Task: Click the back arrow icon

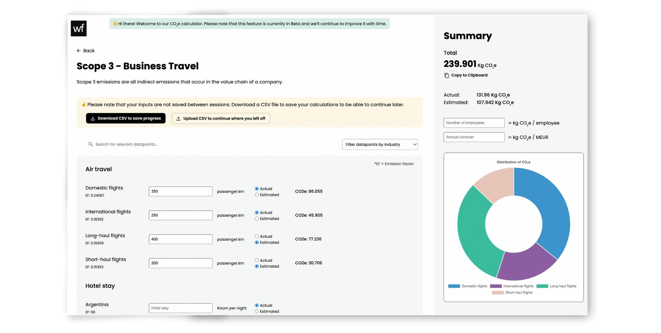Action: (x=79, y=50)
